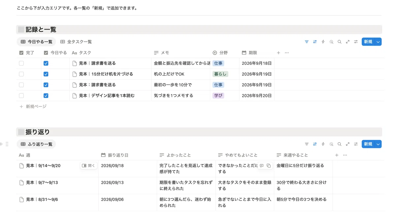
Task: Click 新規ページ below the task table
Action: (x=33, y=107)
